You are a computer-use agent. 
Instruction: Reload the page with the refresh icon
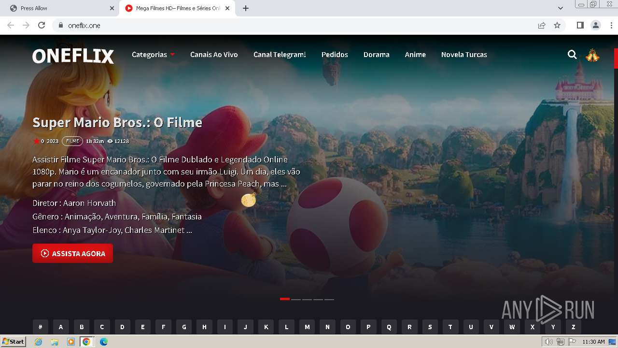(x=42, y=25)
